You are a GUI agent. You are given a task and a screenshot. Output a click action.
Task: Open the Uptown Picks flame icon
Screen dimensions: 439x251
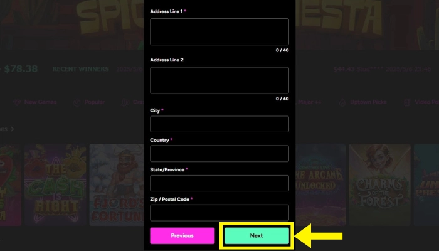(x=342, y=102)
